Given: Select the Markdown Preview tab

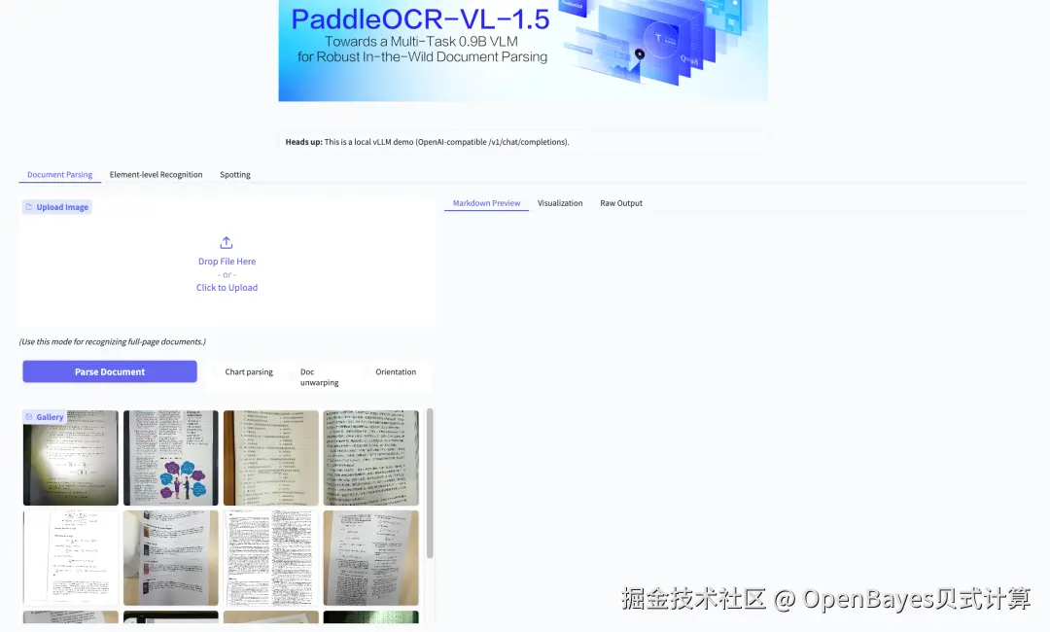Looking at the screenshot, I should tap(486, 203).
